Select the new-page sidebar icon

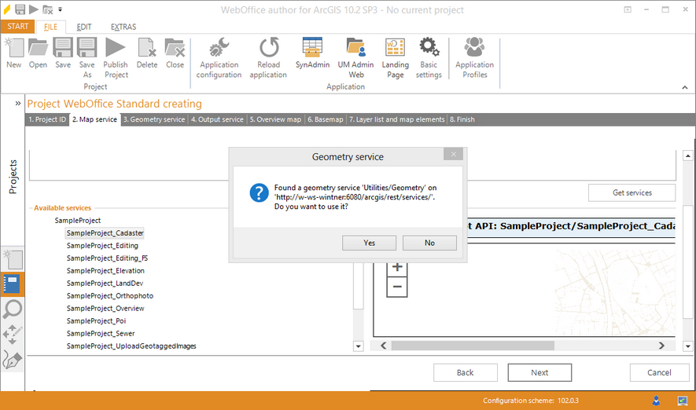coord(13,259)
